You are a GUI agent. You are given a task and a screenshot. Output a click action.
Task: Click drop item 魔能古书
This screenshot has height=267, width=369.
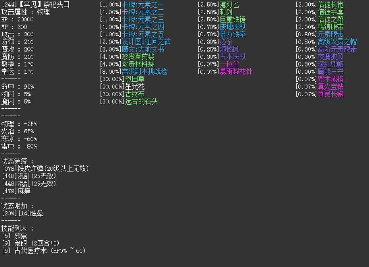click(x=331, y=72)
